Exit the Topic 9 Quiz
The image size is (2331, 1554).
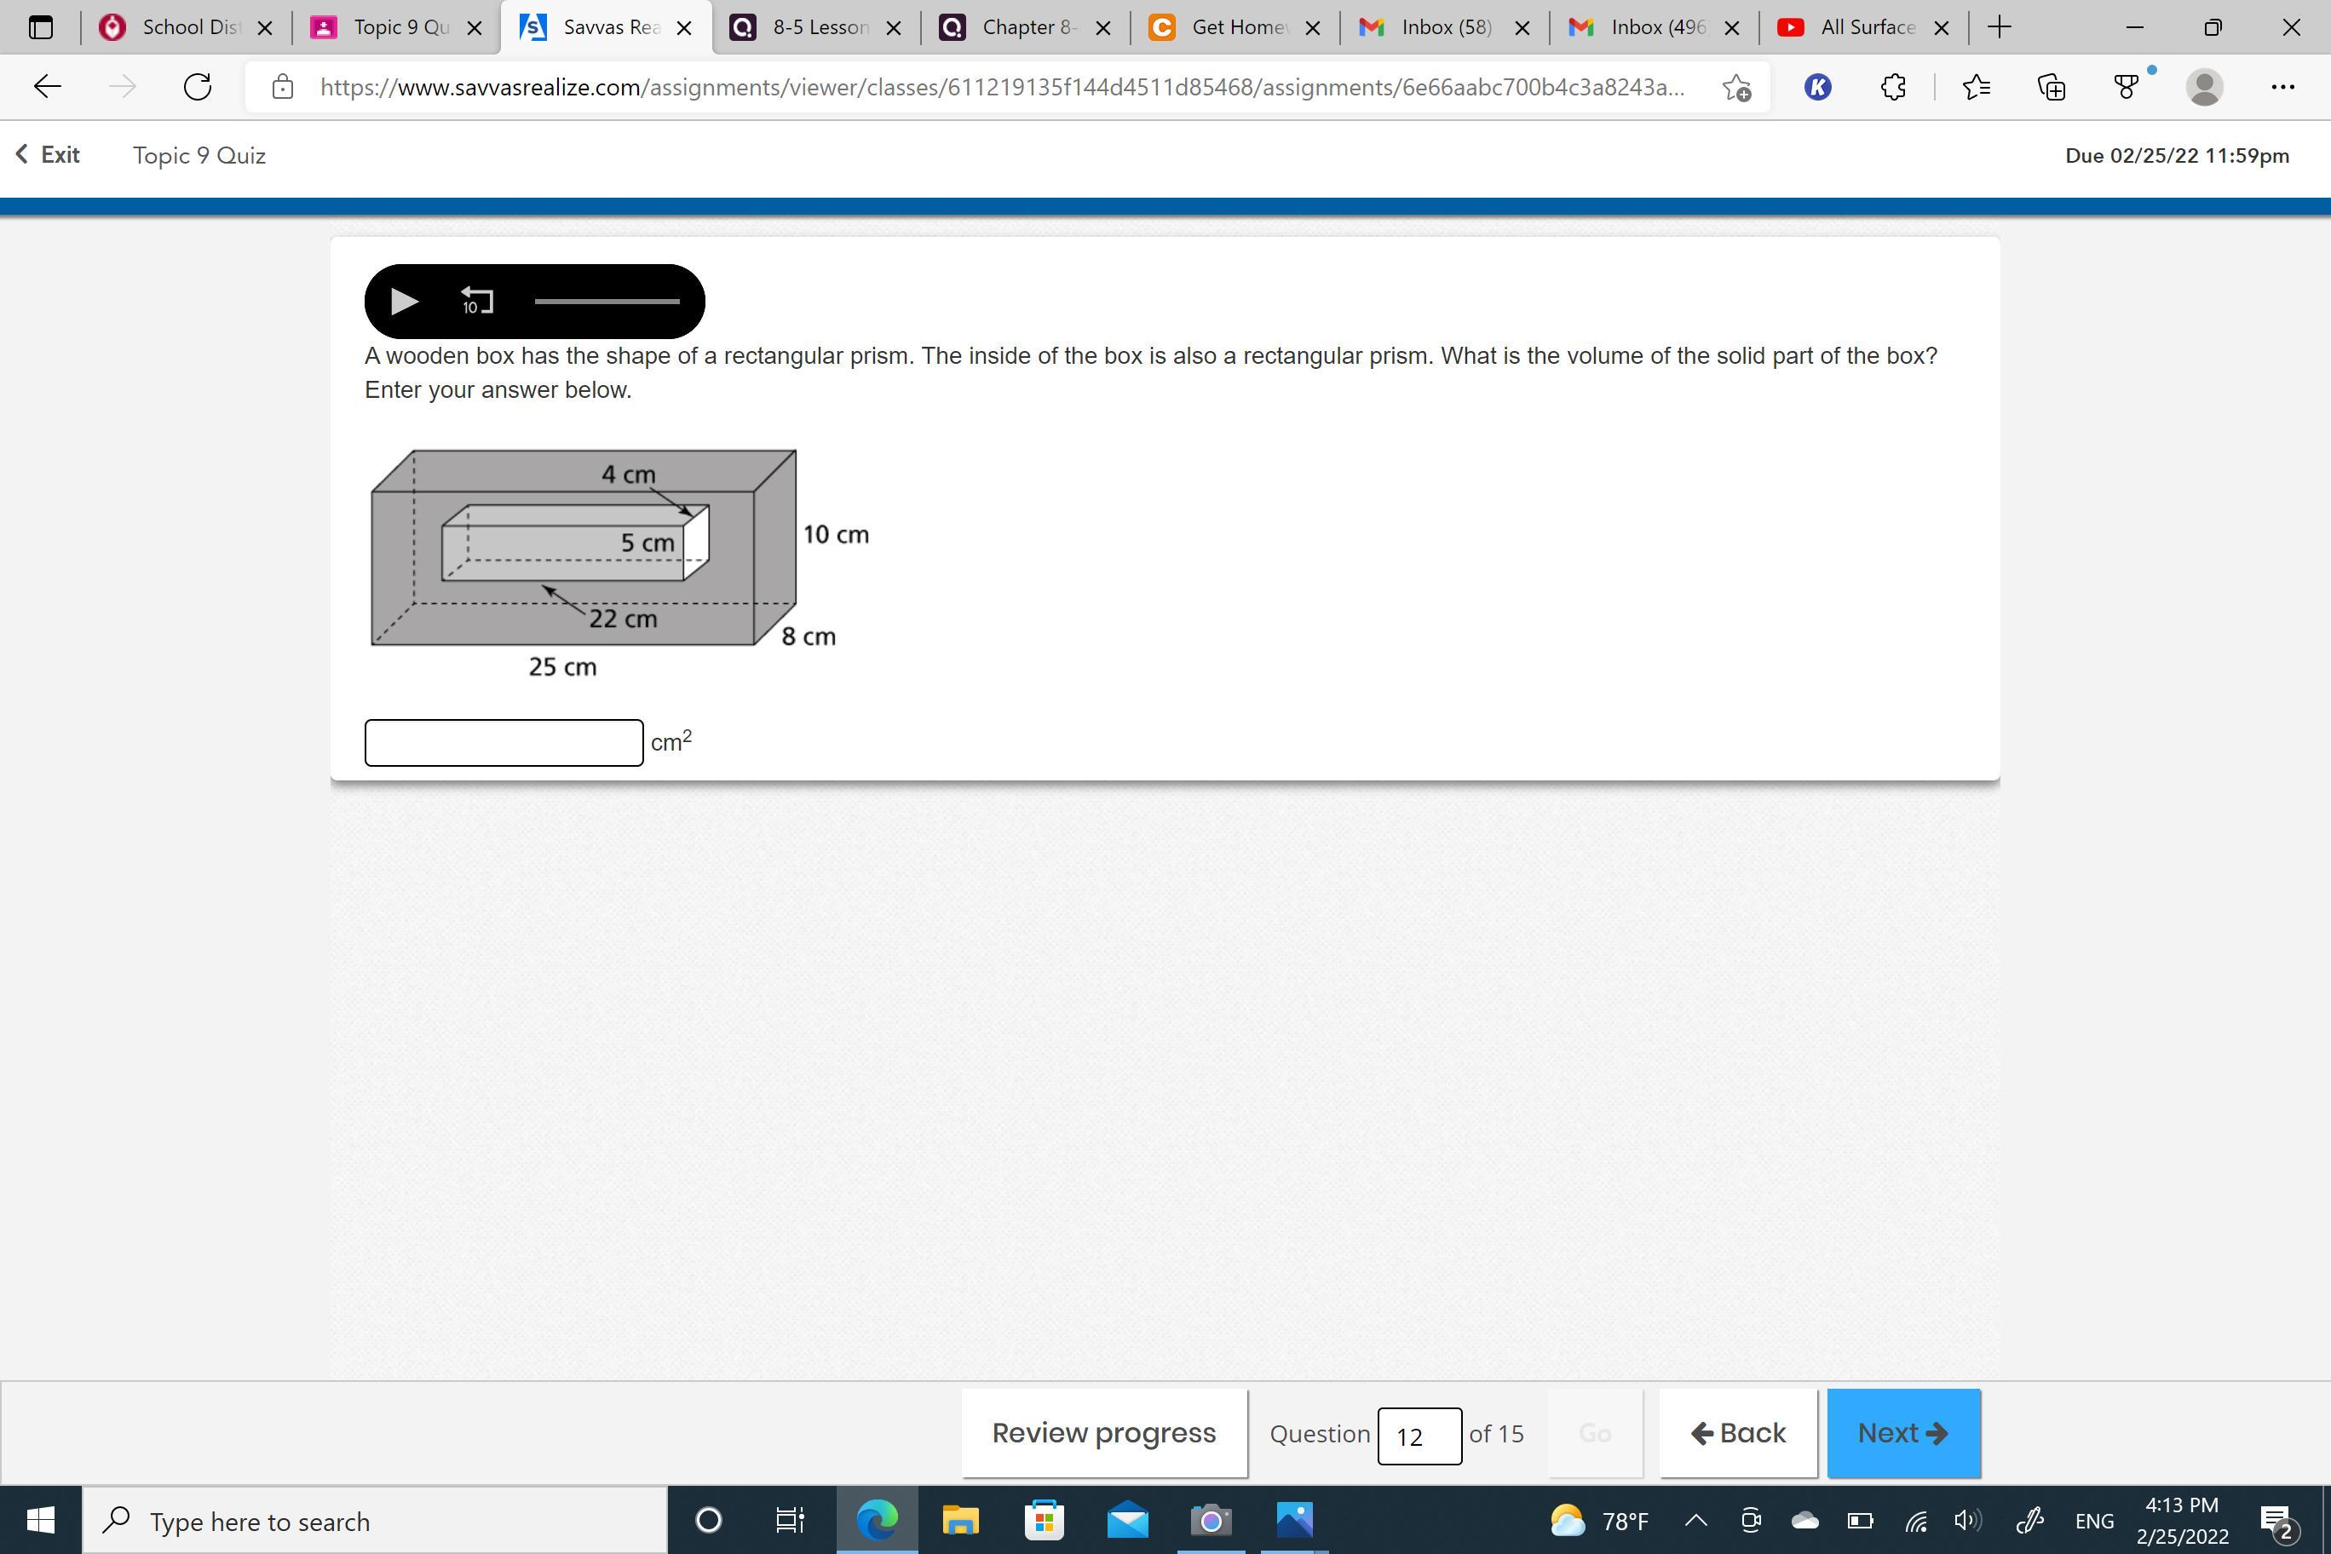coord(48,154)
